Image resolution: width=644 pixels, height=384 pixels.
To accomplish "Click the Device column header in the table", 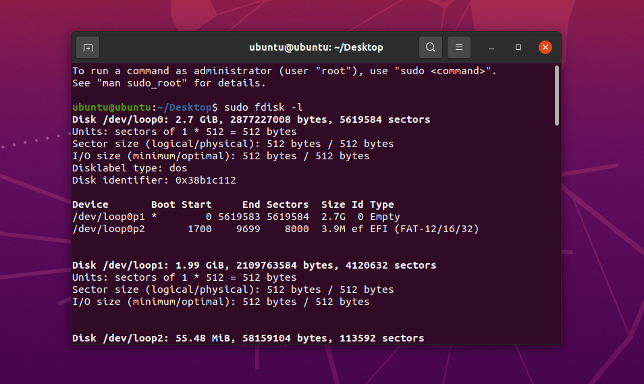I will 90,204.
